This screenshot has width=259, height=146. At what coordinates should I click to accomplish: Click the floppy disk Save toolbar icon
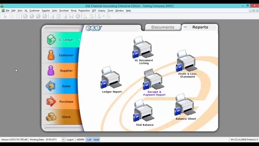71,16
